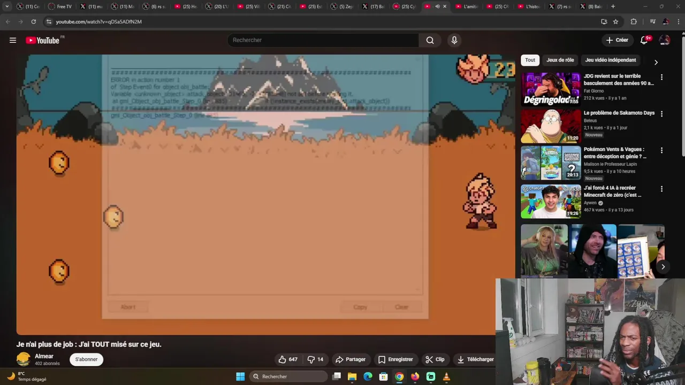Screen dimensions: 685x385
Task: Open new browser tab
Action: (x=613, y=6)
